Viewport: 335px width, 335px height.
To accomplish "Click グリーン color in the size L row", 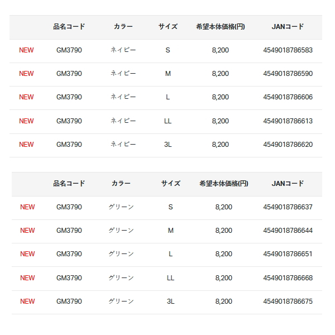I will (121, 254).
